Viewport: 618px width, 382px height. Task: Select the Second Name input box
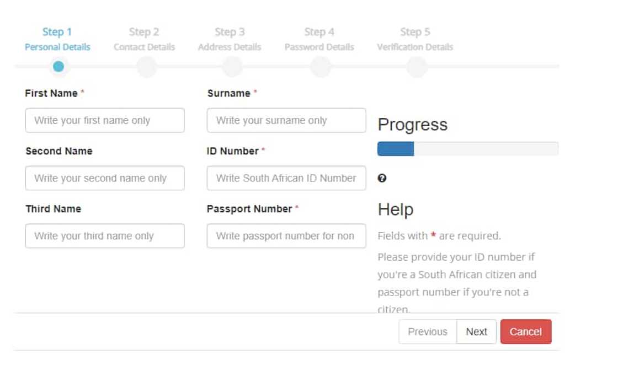pos(105,178)
